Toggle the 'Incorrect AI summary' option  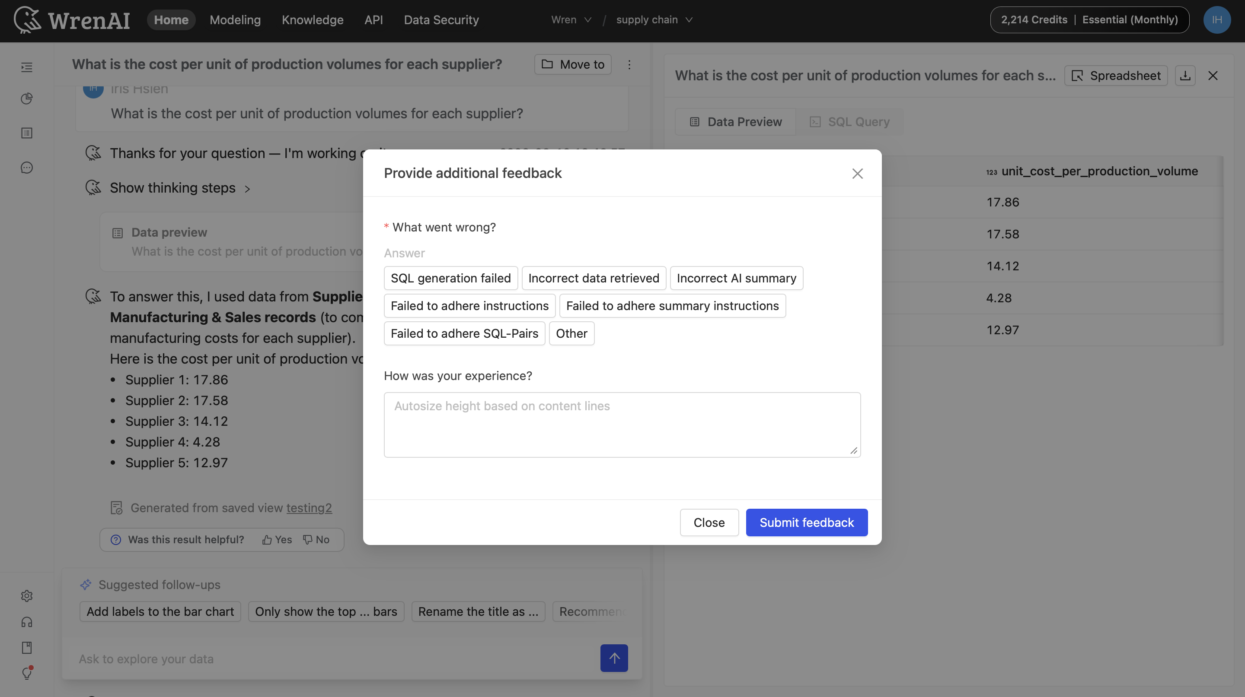(x=736, y=278)
